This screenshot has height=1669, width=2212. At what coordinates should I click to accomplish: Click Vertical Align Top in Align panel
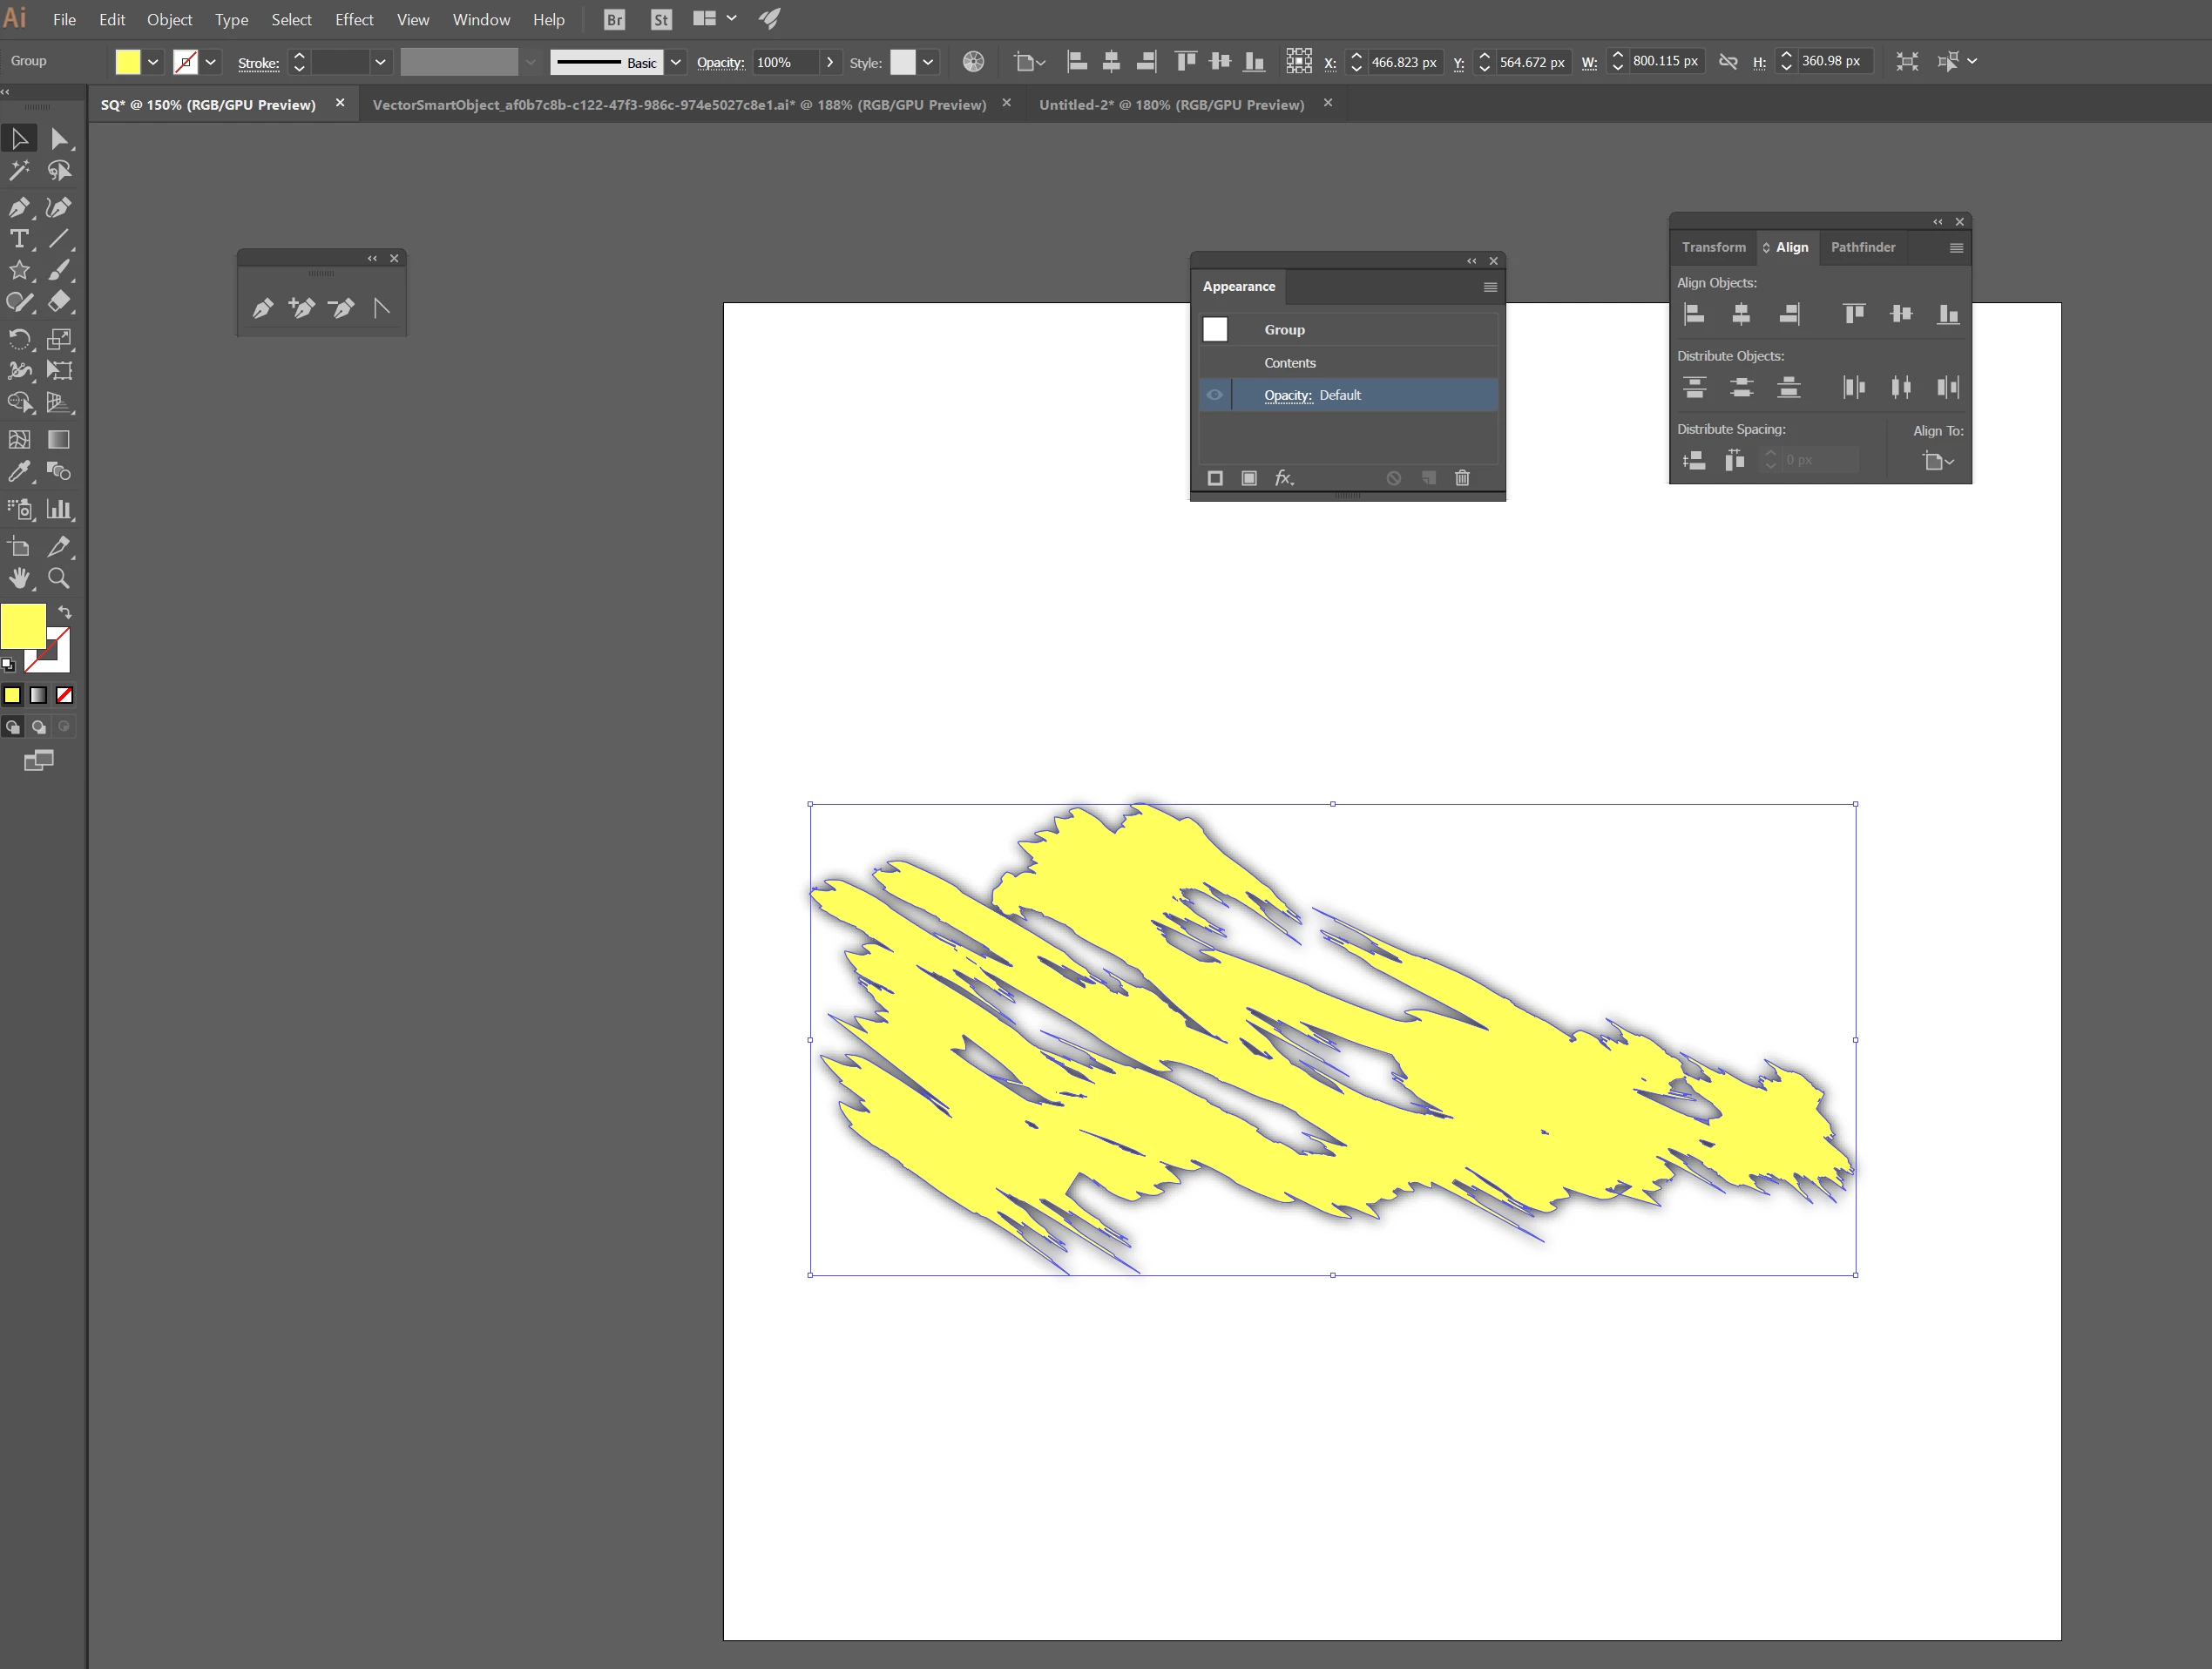[x=1853, y=314]
